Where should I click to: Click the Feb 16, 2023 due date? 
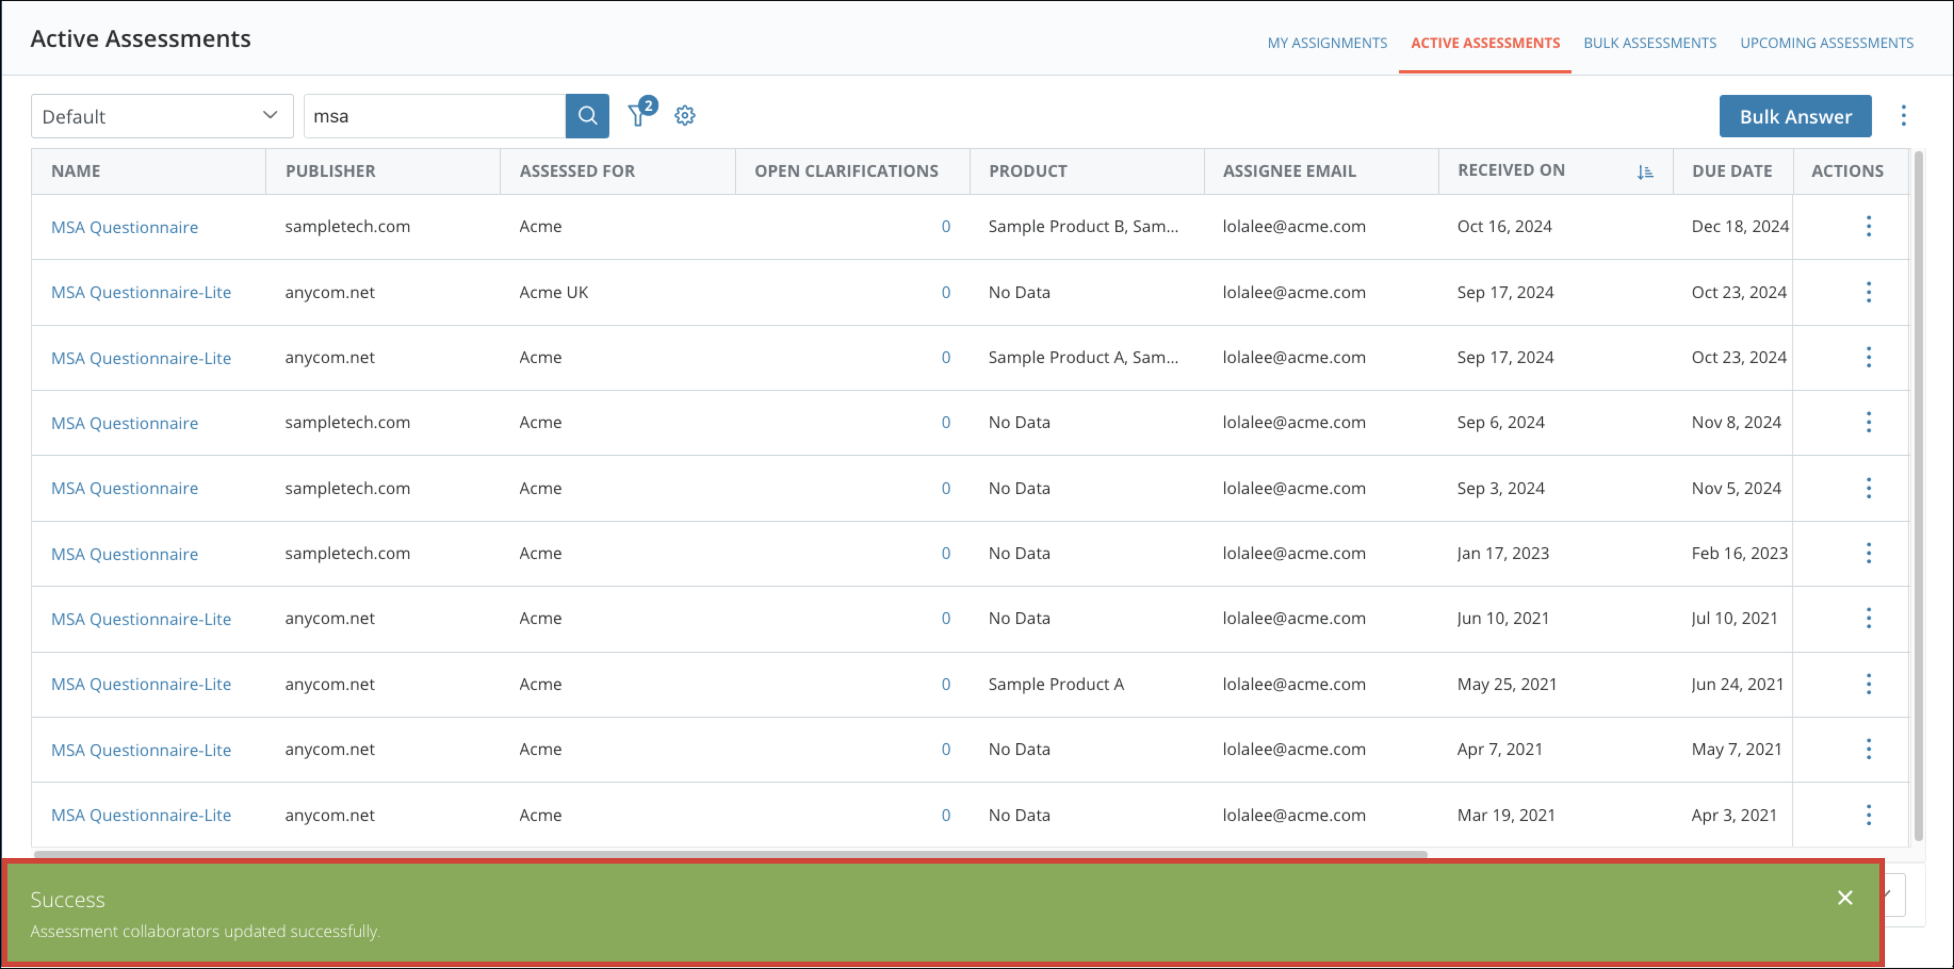coord(1739,554)
